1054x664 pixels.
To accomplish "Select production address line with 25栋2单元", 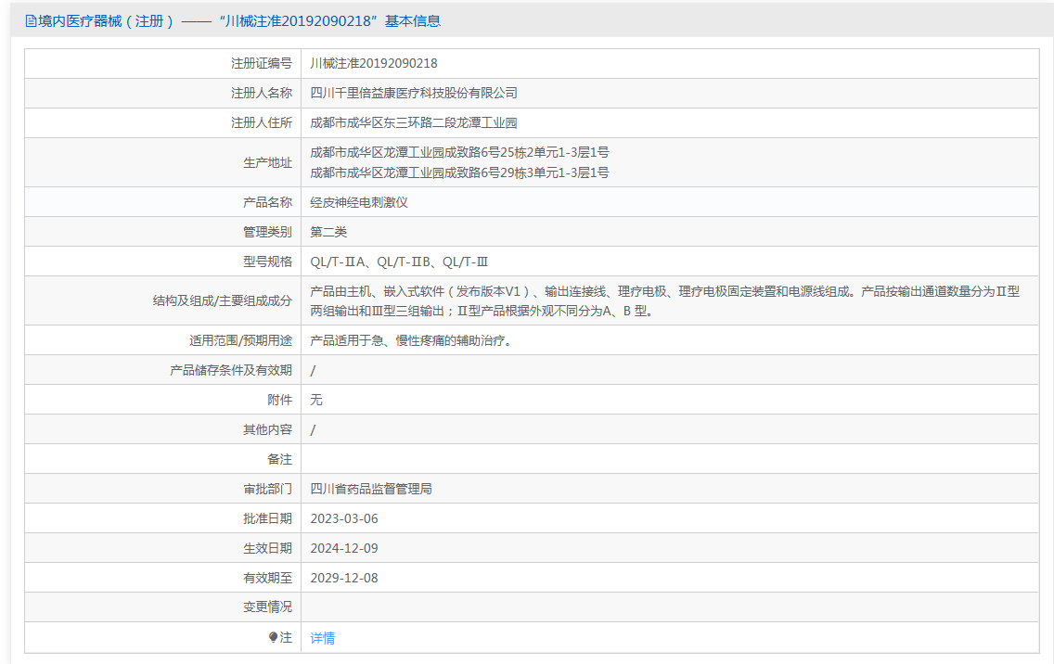I will [459, 153].
